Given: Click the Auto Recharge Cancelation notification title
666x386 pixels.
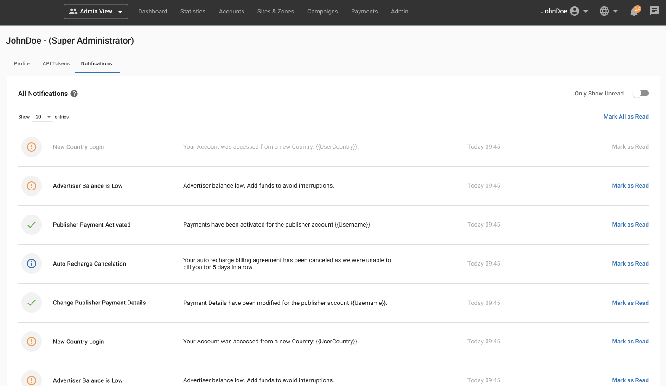Looking at the screenshot, I should 90,264.
